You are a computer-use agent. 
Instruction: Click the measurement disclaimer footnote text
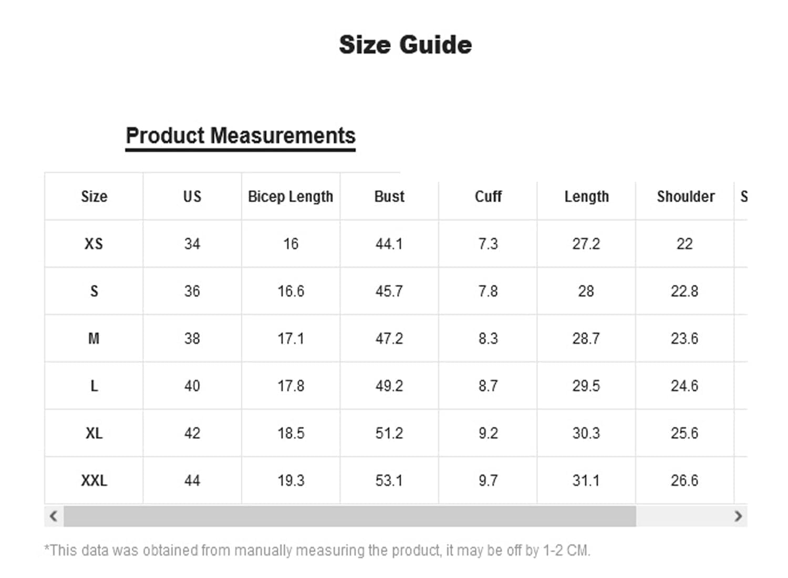317,550
